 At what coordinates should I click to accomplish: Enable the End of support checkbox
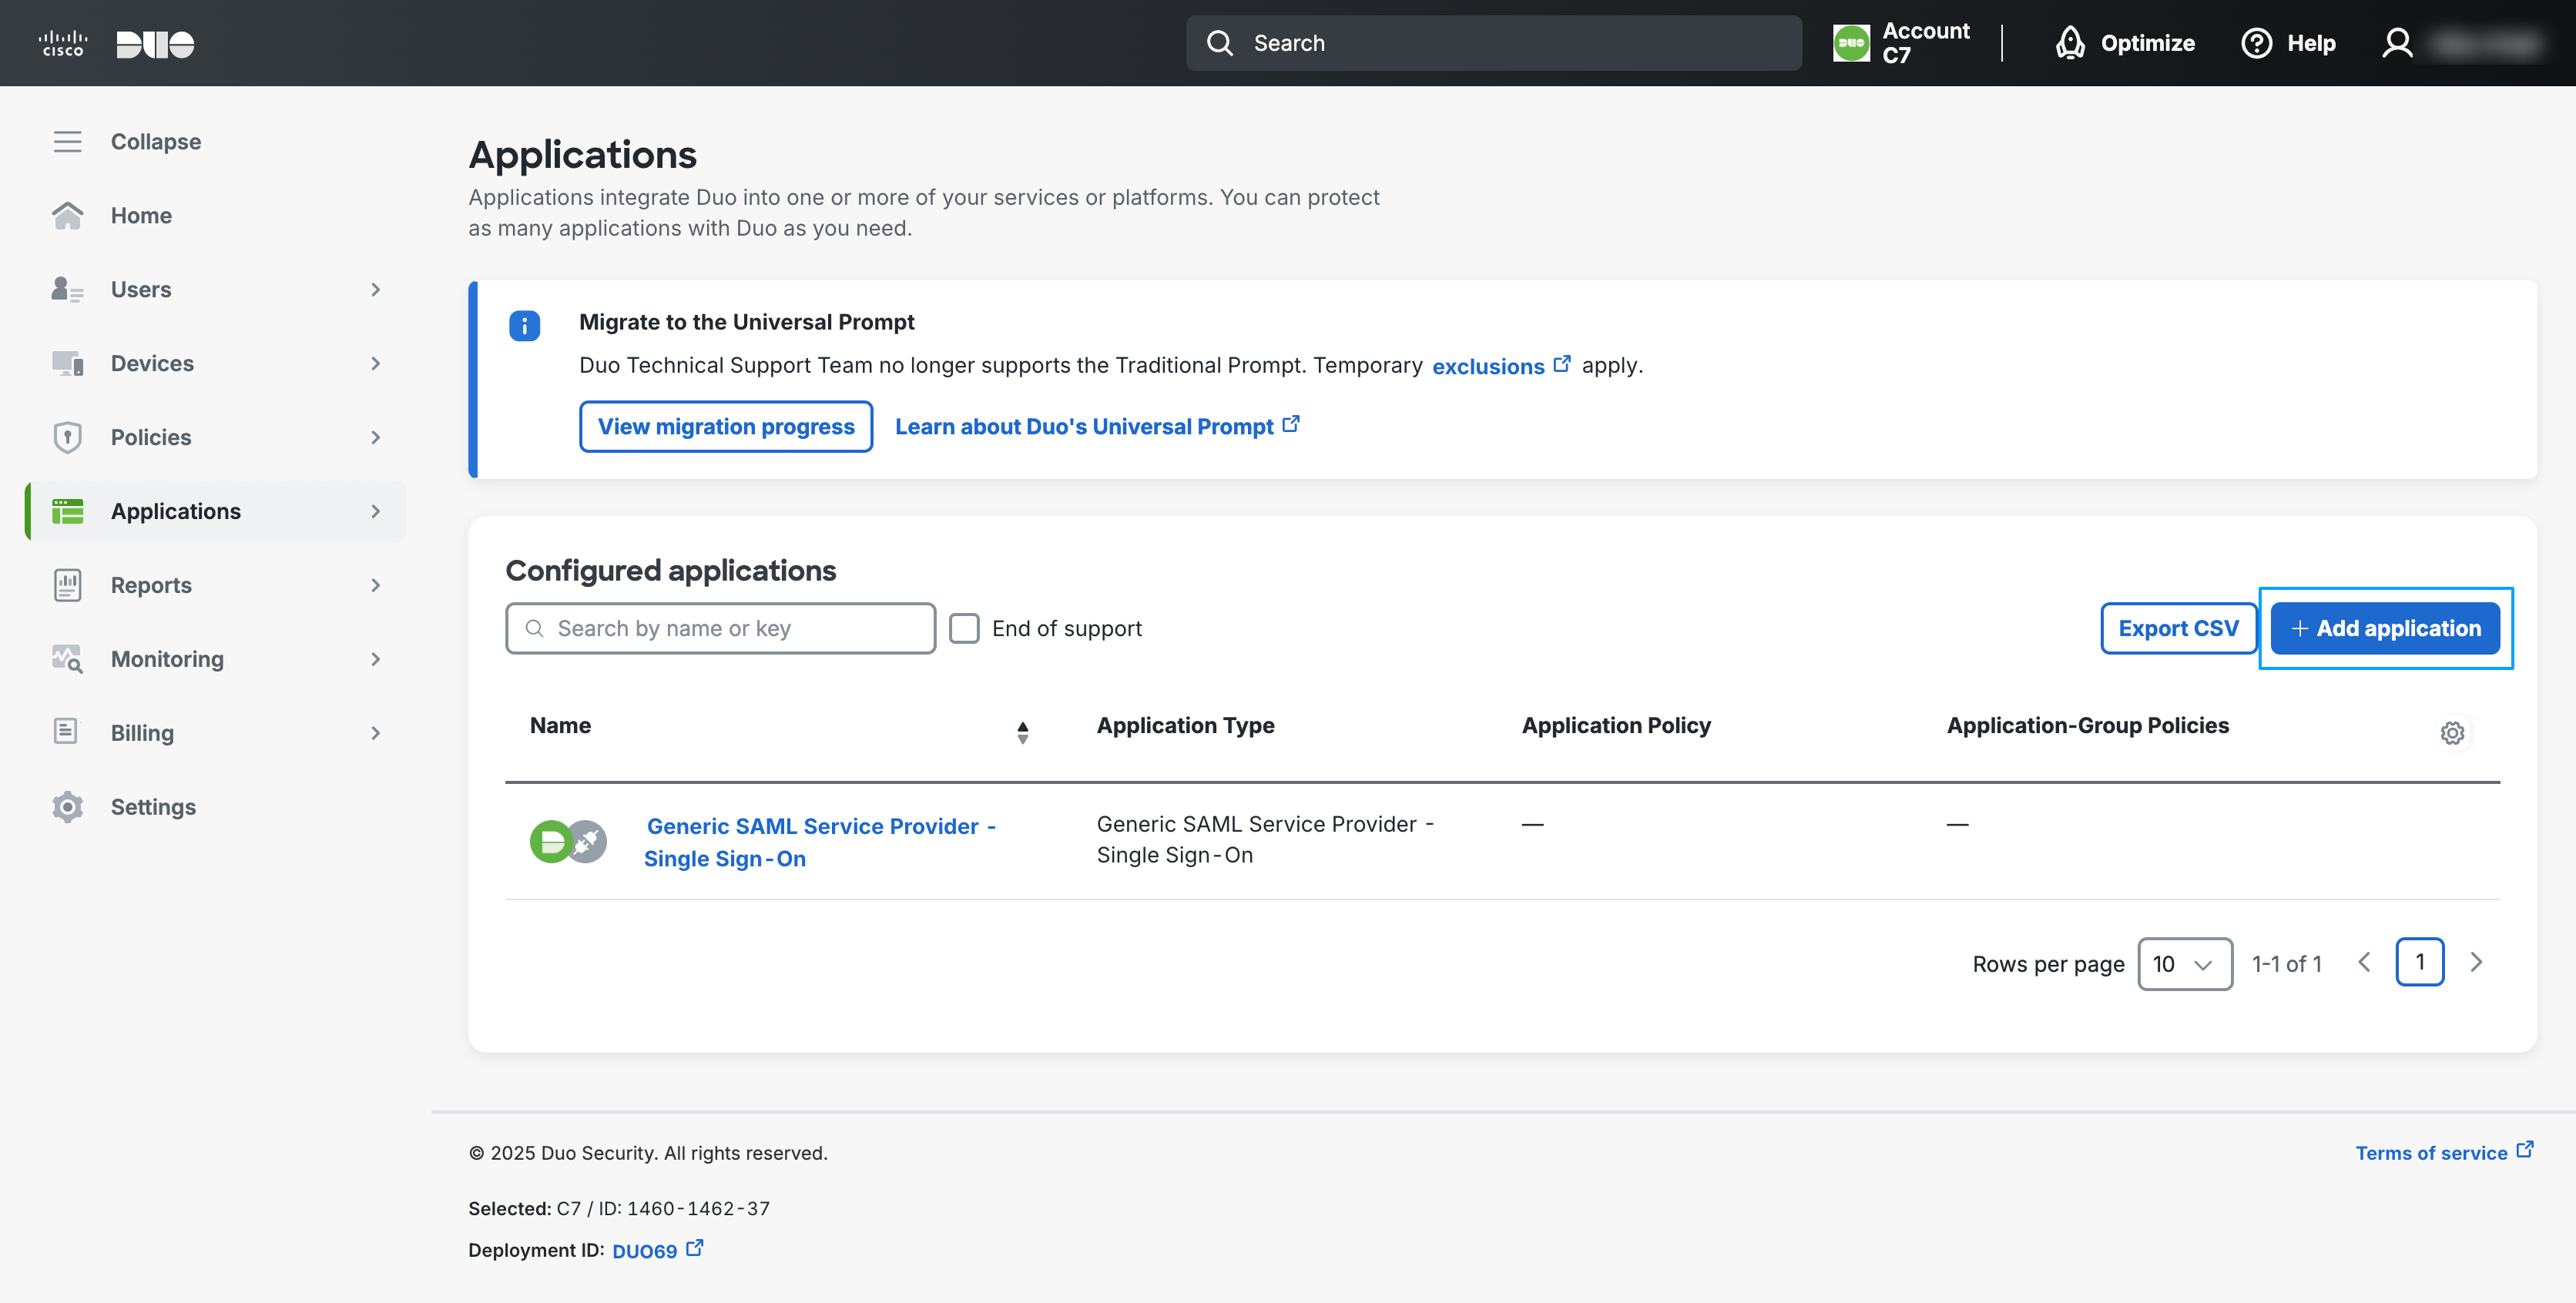click(x=964, y=628)
